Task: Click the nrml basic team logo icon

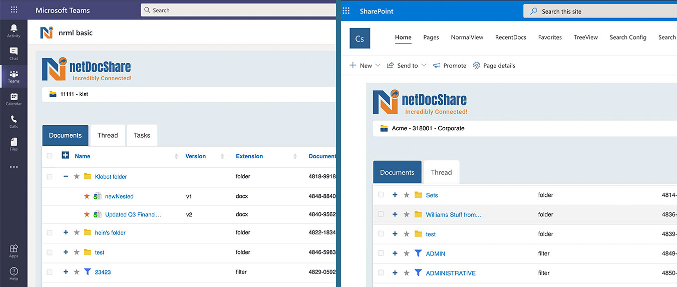Action: tap(47, 33)
